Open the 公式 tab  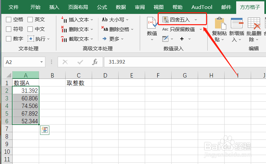(x=102, y=7)
